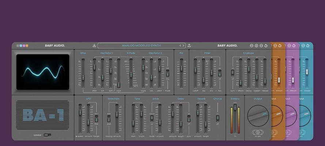
Task: Open the ANALOG MODELED SYNTH preset browser
Action: coord(141,46)
